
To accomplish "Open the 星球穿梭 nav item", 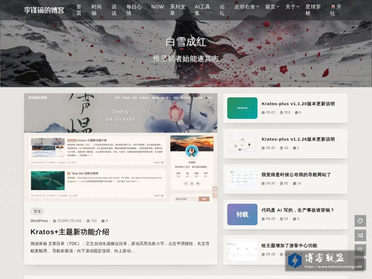I will coord(313,10).
